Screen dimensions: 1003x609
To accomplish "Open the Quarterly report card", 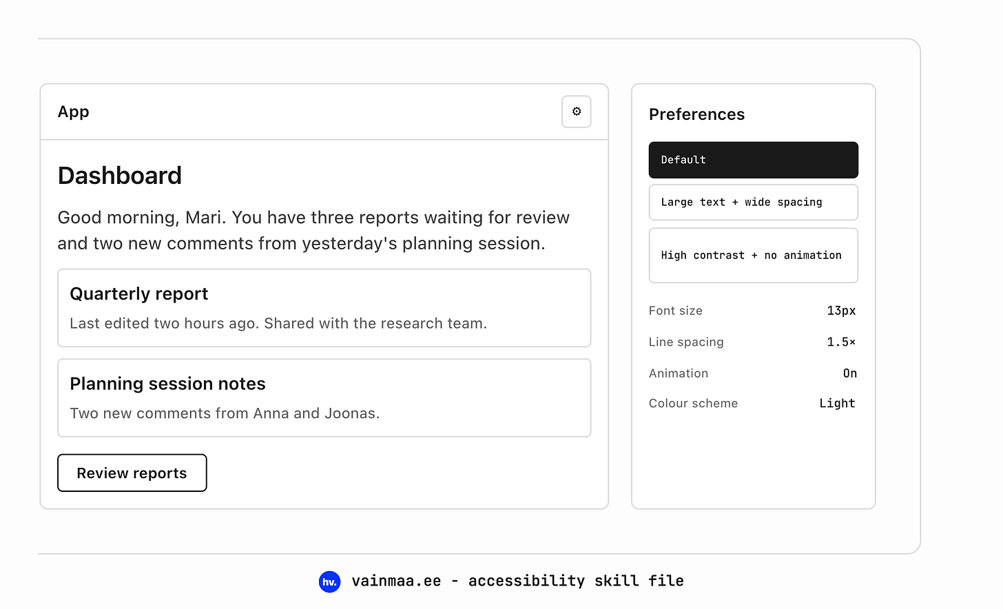I will point(324,308).
